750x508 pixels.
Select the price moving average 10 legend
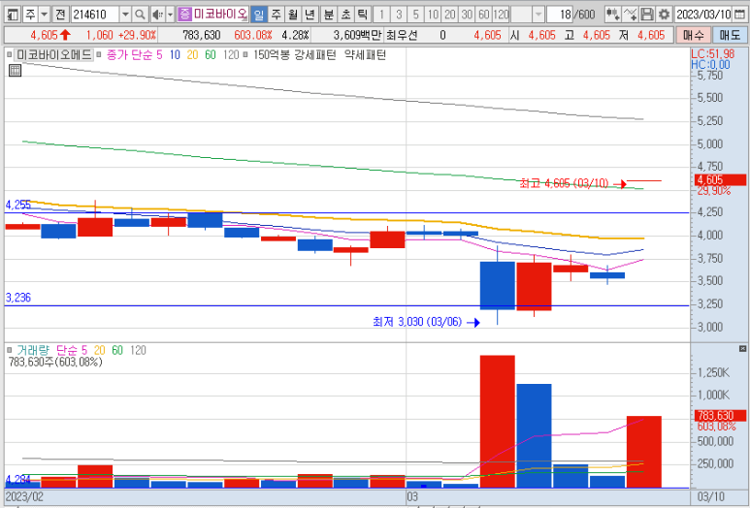pyautogui.click(x=175, y=55)
